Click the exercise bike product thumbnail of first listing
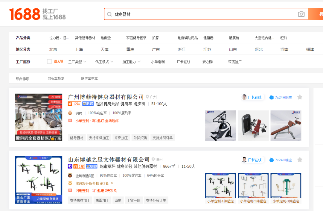This screenshot has width=323, height=211. point(220,126)
